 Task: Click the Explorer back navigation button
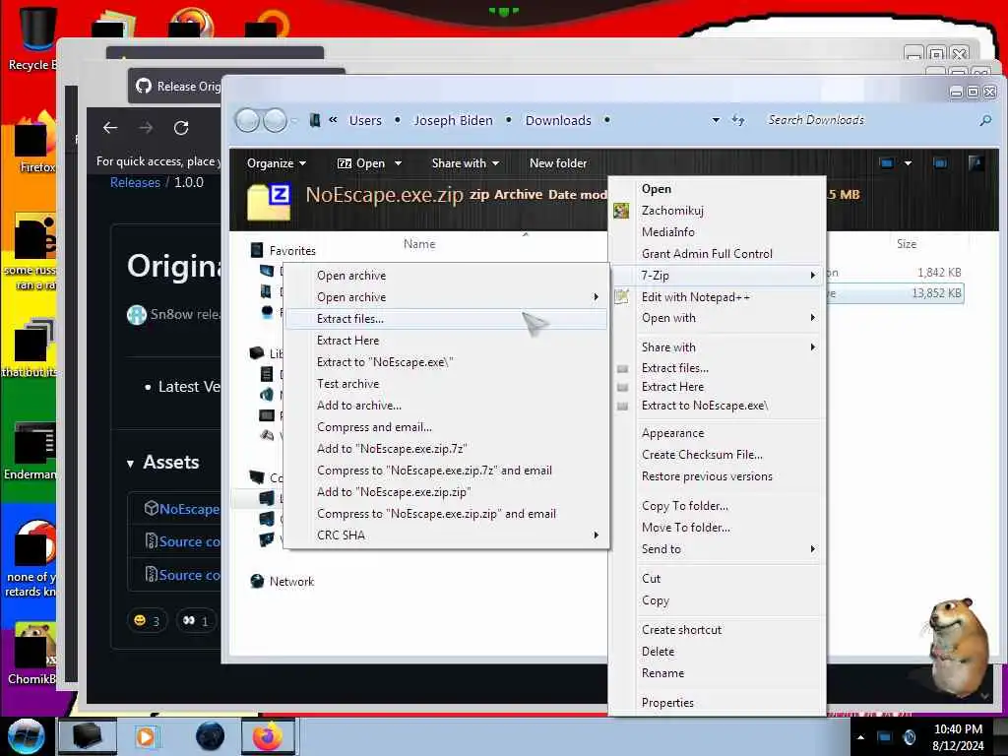click(247, 120)
